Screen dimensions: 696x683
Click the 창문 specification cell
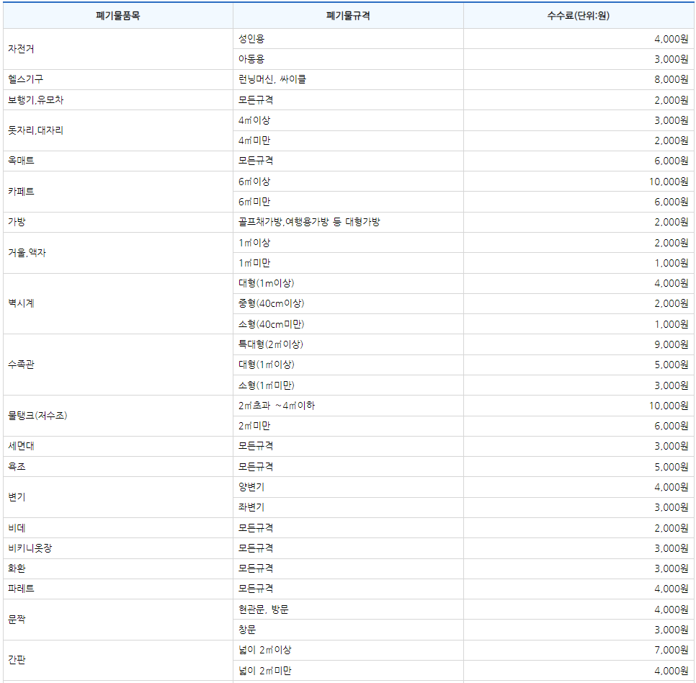[349, 630]
